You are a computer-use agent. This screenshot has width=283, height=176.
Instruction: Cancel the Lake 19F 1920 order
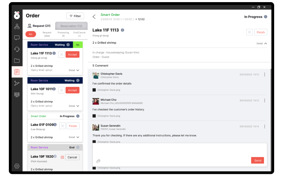point(72,157)
